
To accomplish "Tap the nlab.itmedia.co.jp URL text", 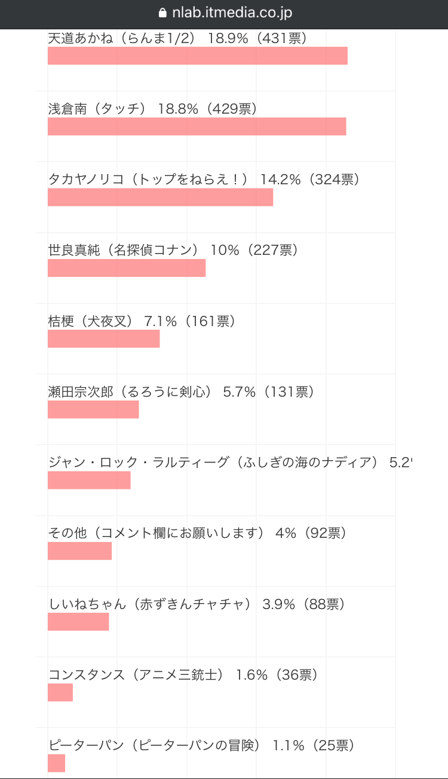I will pos(231,13).
